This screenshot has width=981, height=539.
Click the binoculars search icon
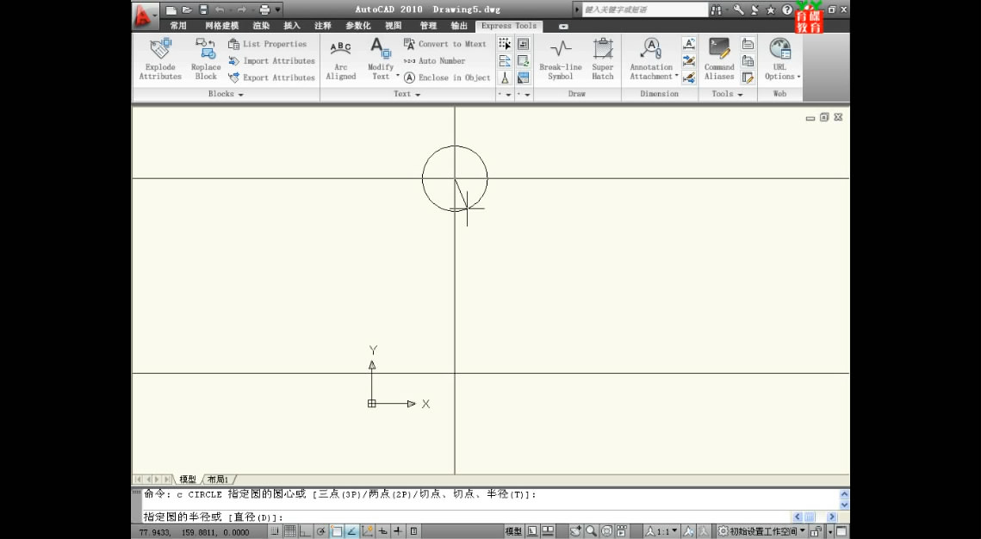(x=717, y=10)
